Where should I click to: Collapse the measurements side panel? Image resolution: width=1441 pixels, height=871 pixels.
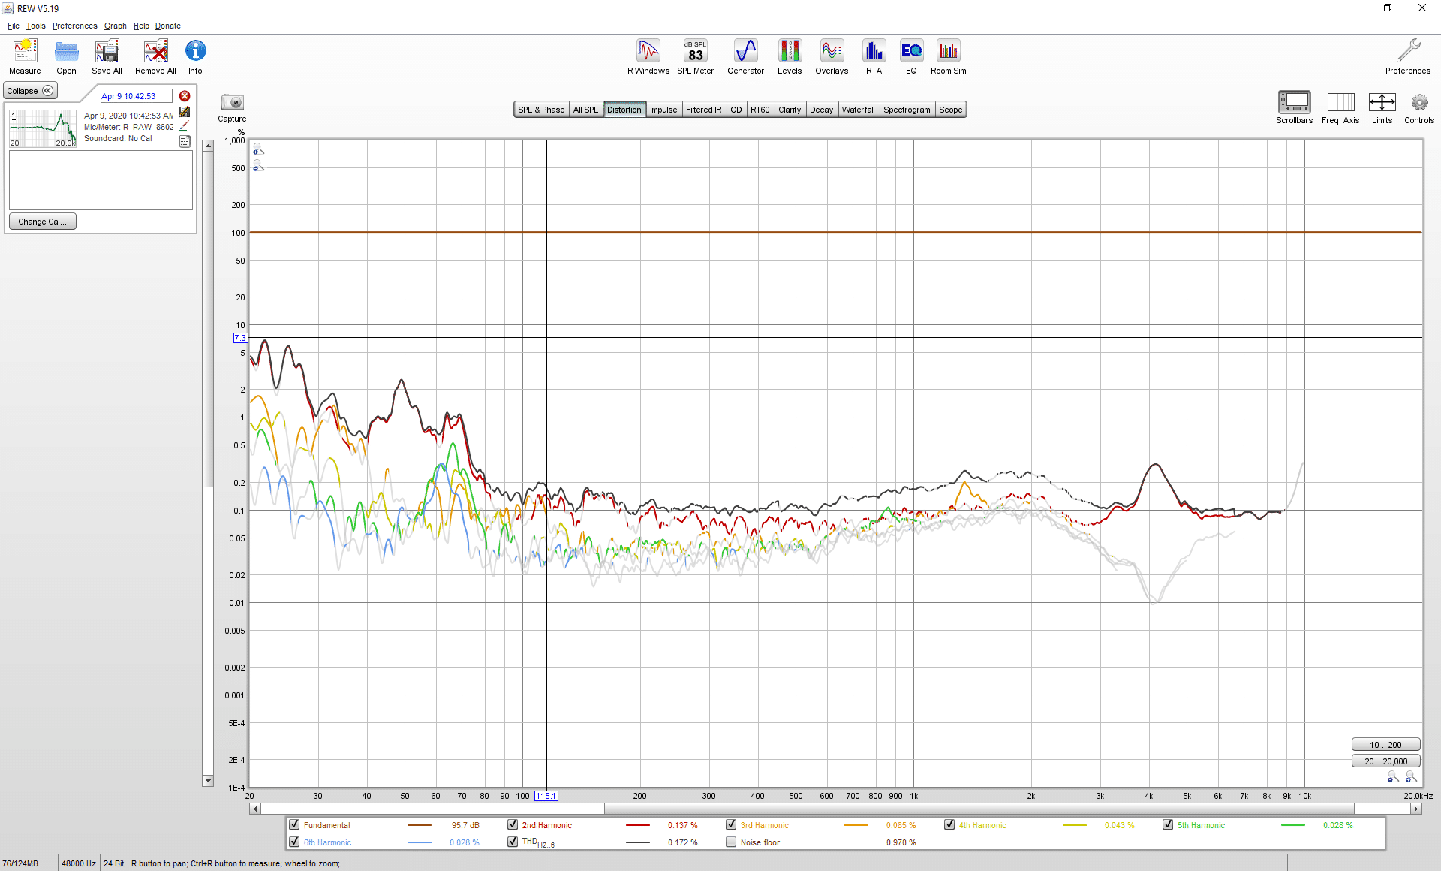[30, 91]
